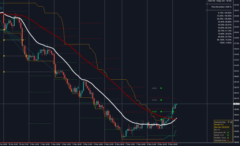Image resolution: width=240 pixels, height=146 pixels.
Task: Click the lowest yellow level dot on left edge
Action: (4, 72)
